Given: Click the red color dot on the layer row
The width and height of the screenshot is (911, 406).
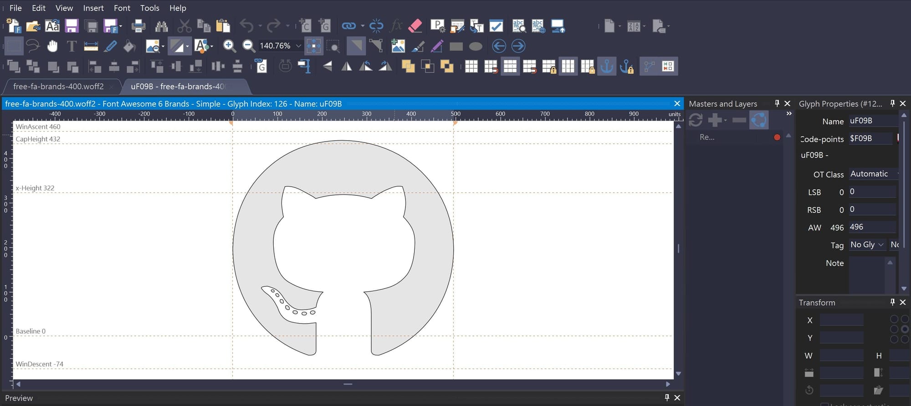Looking at the screenshot, I should 777,137.
